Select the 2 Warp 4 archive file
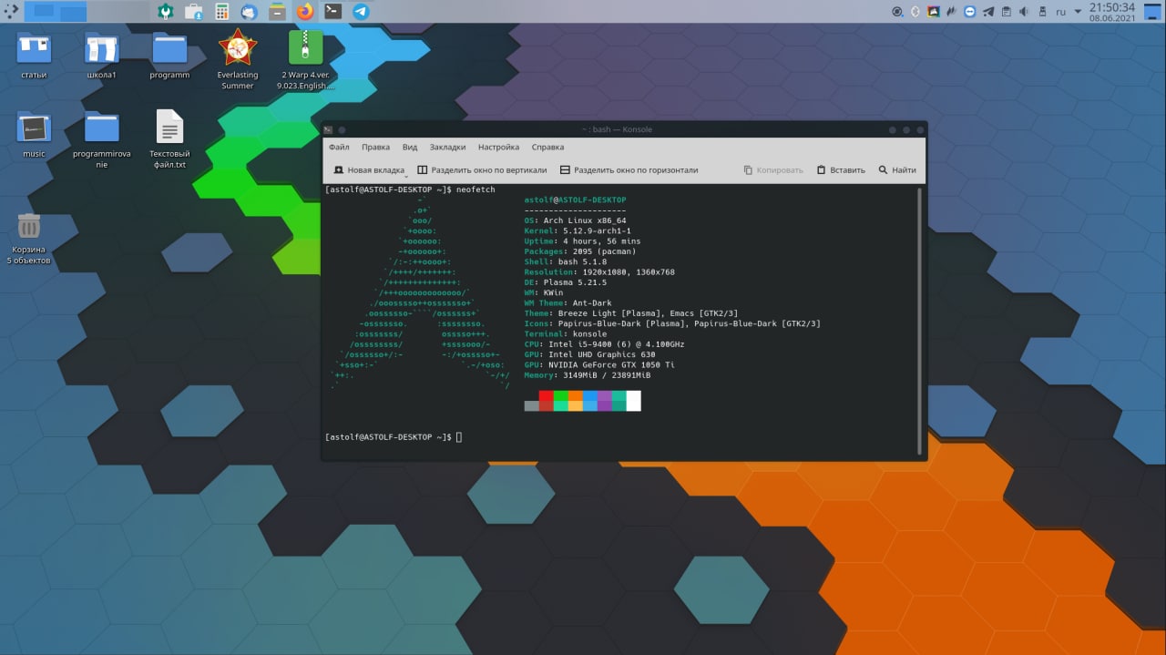This screenshot has width=1166, height=655. pyautogui.click(x=306, y=60)
